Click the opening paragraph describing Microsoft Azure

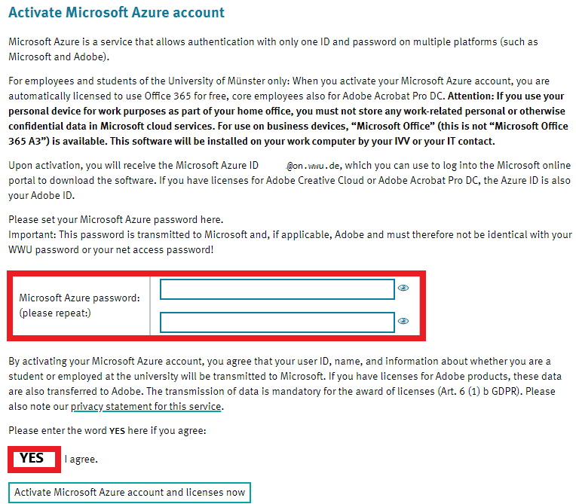[x=271, y=49]
